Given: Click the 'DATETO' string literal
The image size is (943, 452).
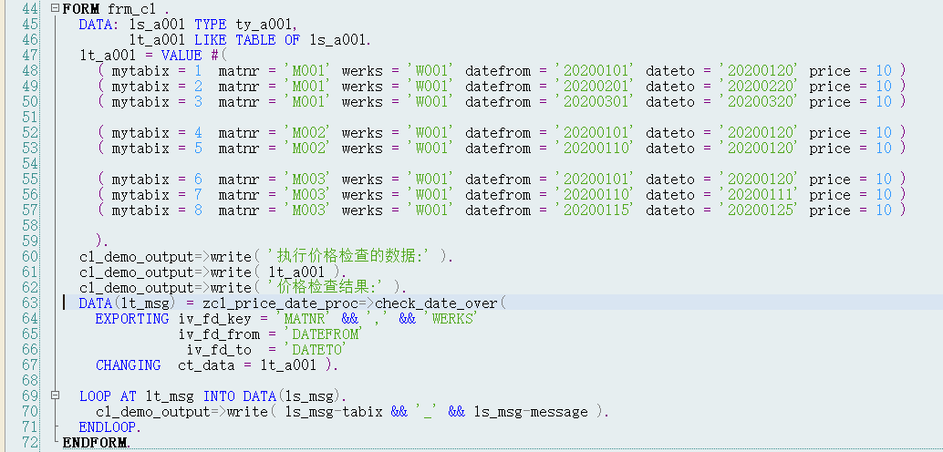Looking at the screenshot, I should [x=316, y=350].
